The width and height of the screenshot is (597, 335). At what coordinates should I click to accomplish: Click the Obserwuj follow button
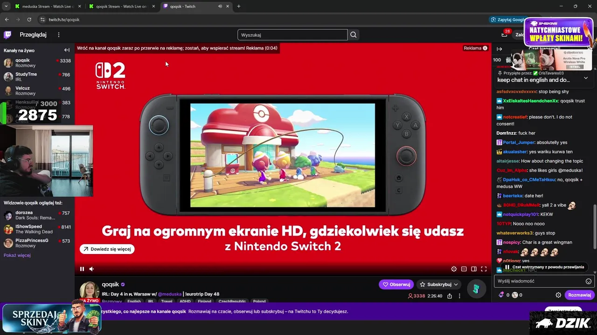click(396, 284)
